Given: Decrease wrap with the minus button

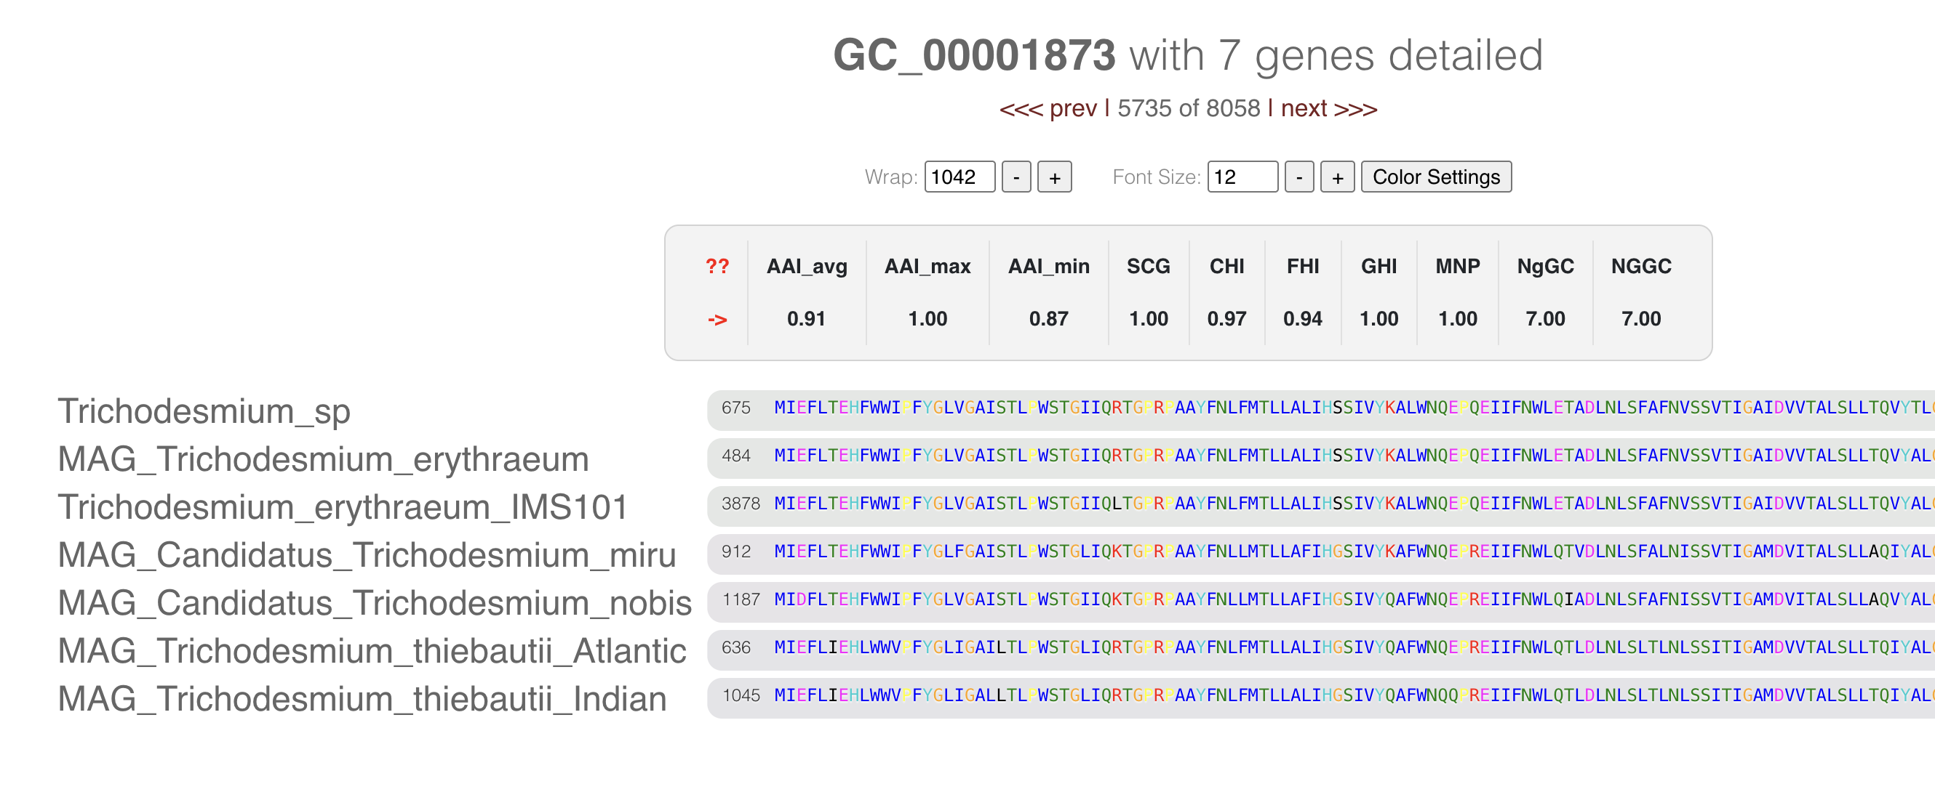Looking at the screenshot, I should (1016, 177).
